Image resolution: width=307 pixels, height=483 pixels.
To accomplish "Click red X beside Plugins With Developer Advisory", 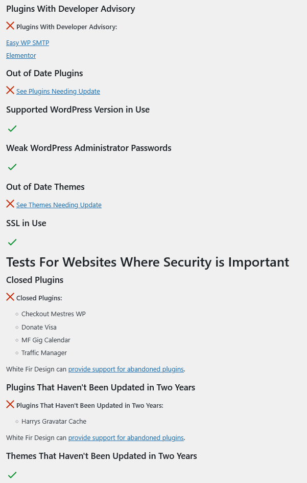I will click(x=10, y=26).
